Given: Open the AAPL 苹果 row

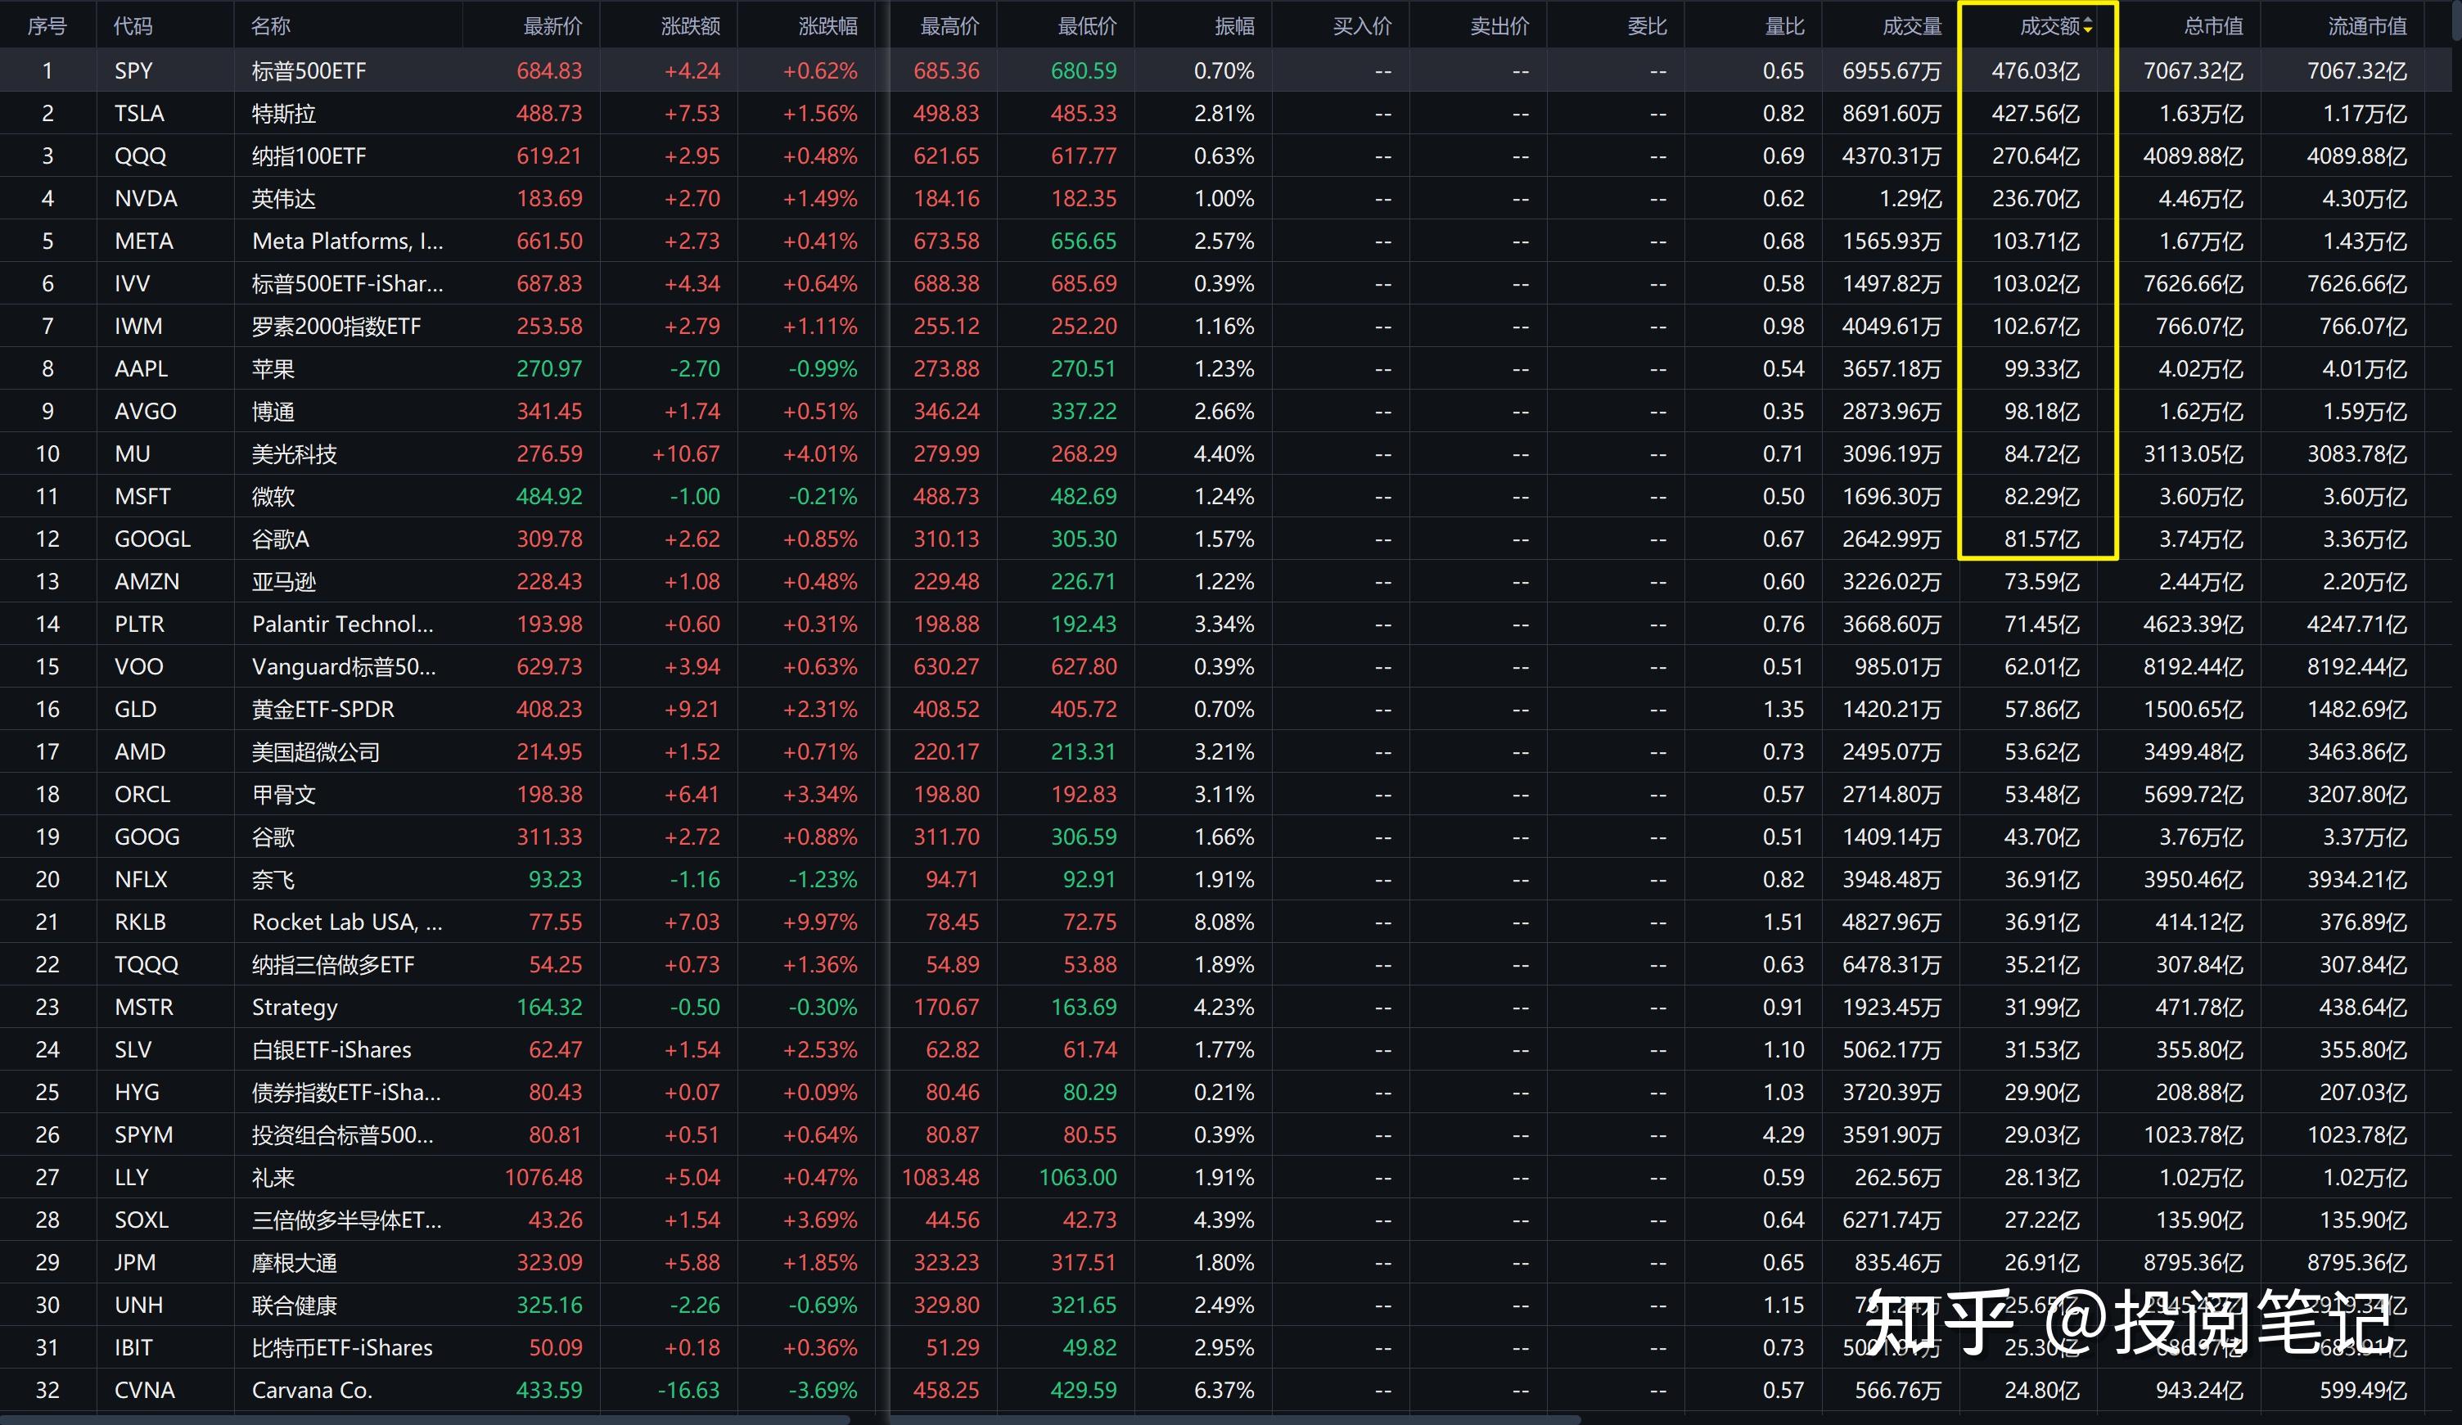Looking at the screenshot, I should click(x=273, y=368).
